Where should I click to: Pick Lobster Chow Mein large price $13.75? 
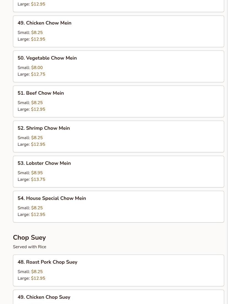click(x=38, y=179)
